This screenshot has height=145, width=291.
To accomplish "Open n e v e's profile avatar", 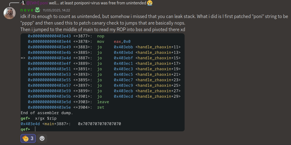I will 10,13.
